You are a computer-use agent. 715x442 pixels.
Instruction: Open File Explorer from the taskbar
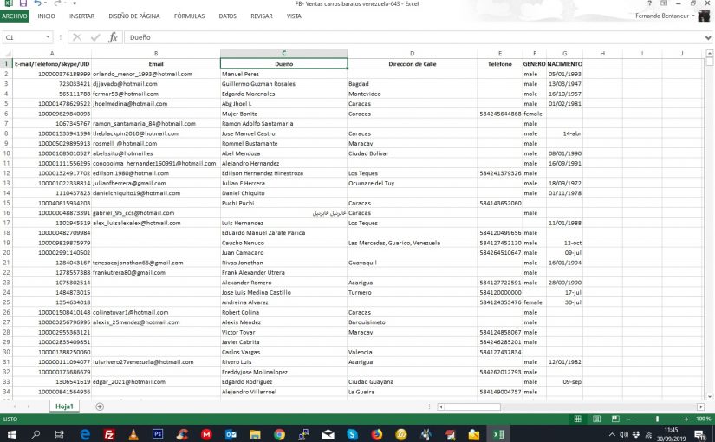[255, 434]
